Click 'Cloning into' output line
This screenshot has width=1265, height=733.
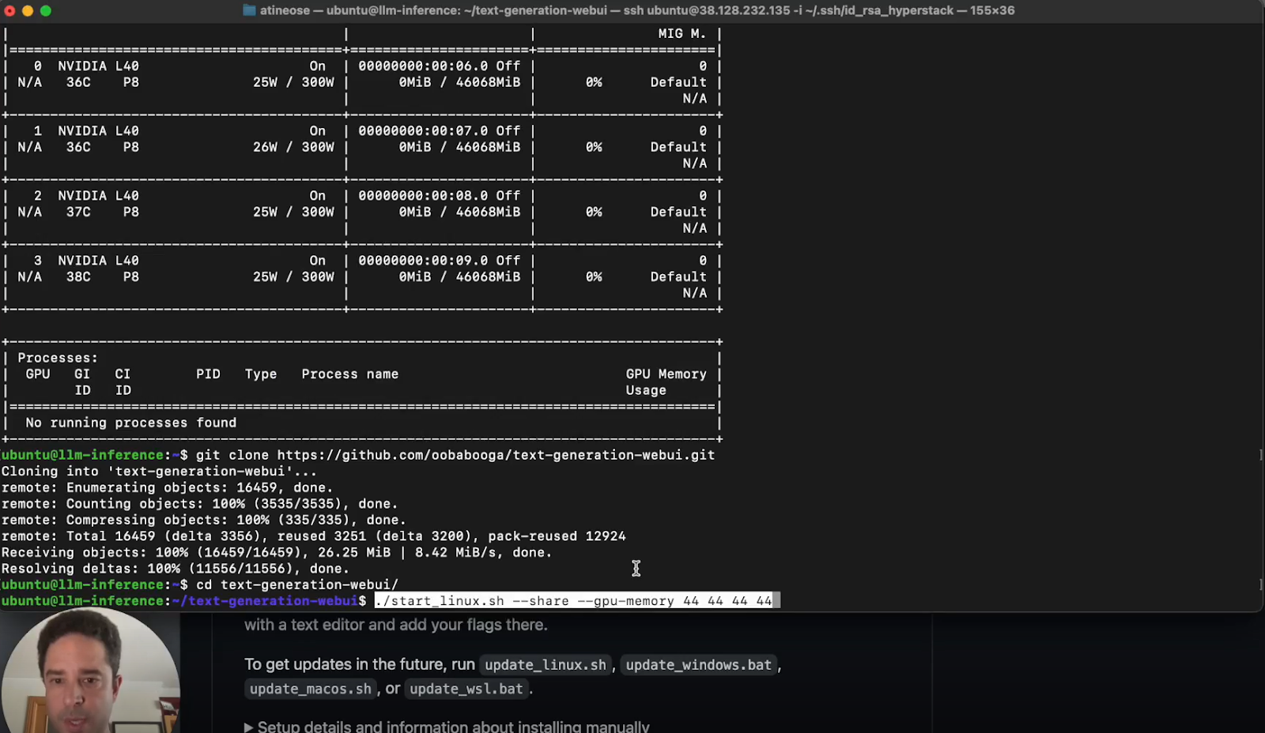coord(159,472)
